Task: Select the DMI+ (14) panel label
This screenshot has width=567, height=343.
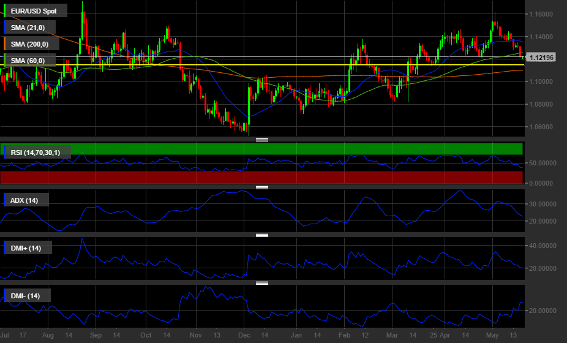Action: click(26, 248)
